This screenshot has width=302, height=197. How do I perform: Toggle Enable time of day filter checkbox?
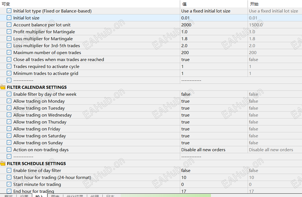[9, 170]
